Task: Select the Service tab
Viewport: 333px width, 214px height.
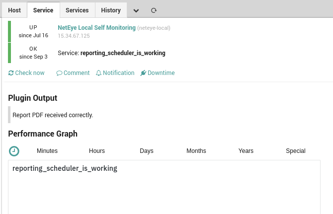Action: coord(43,10)
